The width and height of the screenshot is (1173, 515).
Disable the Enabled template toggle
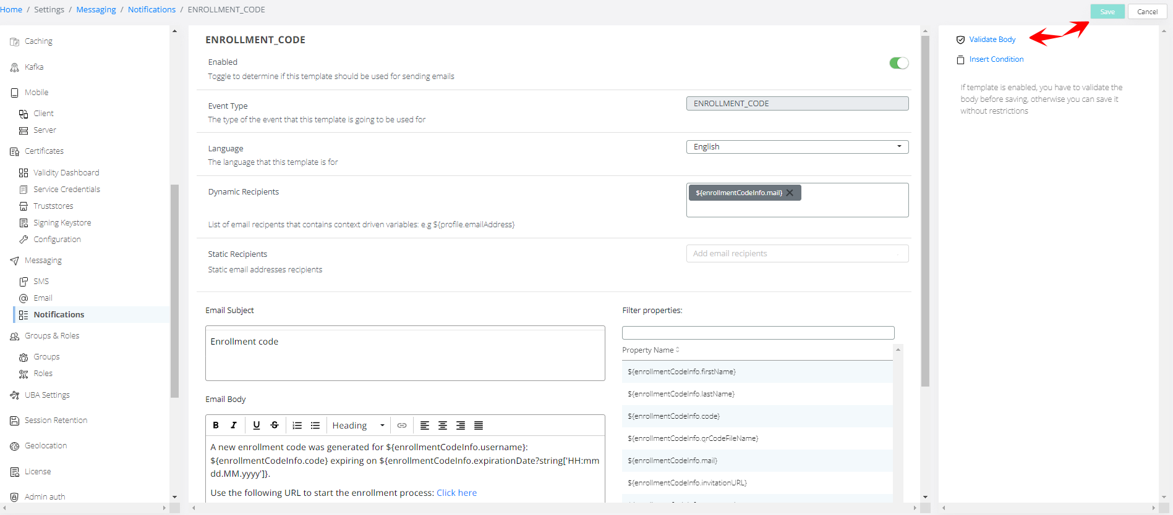click(898, 63)
